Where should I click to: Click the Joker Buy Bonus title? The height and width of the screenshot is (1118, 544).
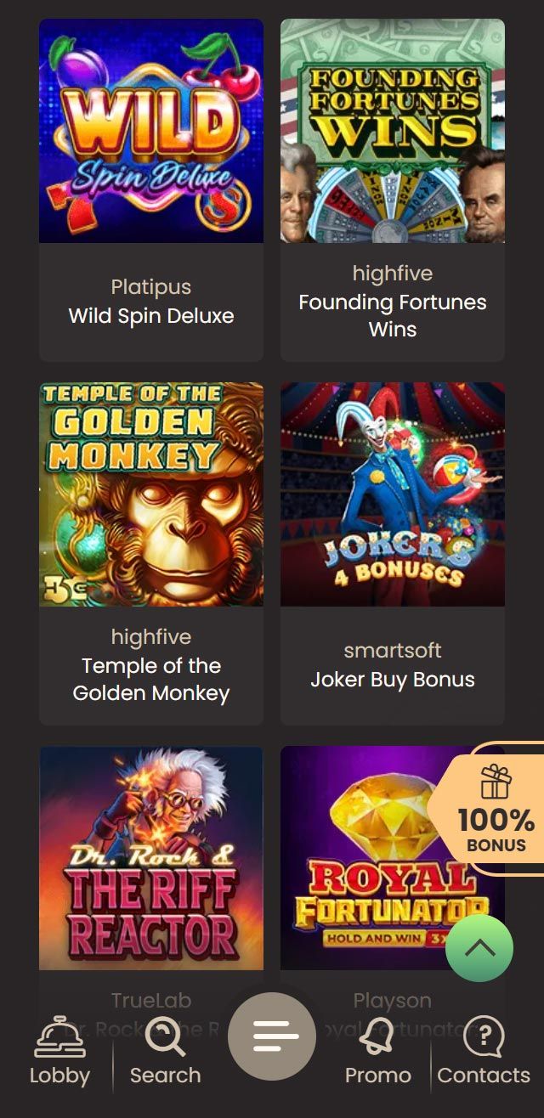pyautogui.click(x=393, y=680)
